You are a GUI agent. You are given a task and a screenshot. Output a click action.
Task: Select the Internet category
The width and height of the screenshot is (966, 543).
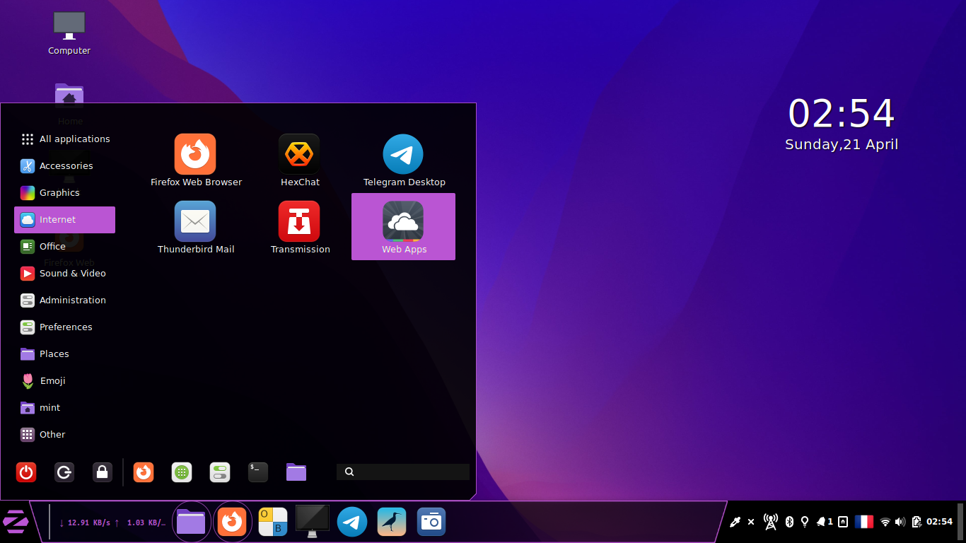(x=65, y=220)
